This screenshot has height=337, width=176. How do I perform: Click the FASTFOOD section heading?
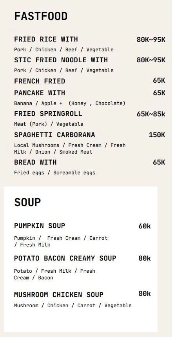41,16
